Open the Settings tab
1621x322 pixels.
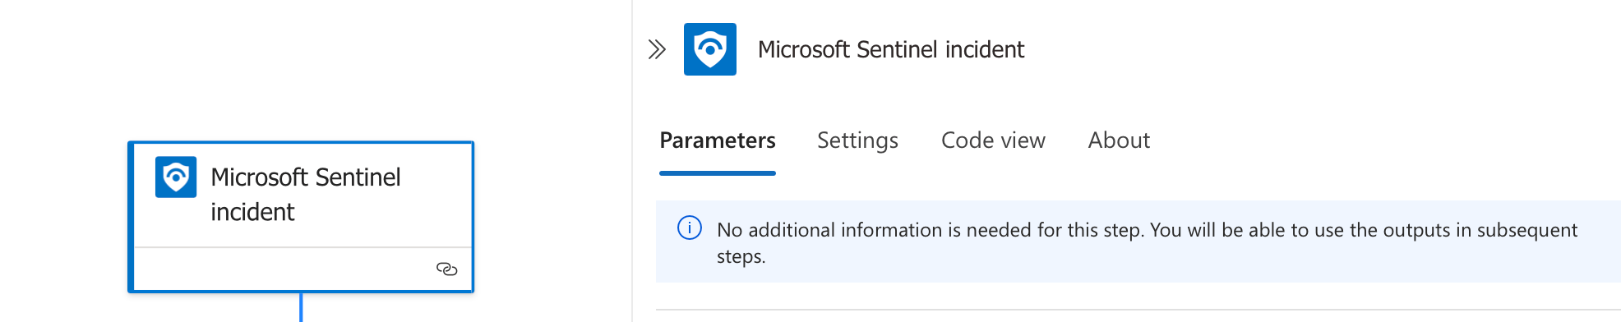click(857, 140)
